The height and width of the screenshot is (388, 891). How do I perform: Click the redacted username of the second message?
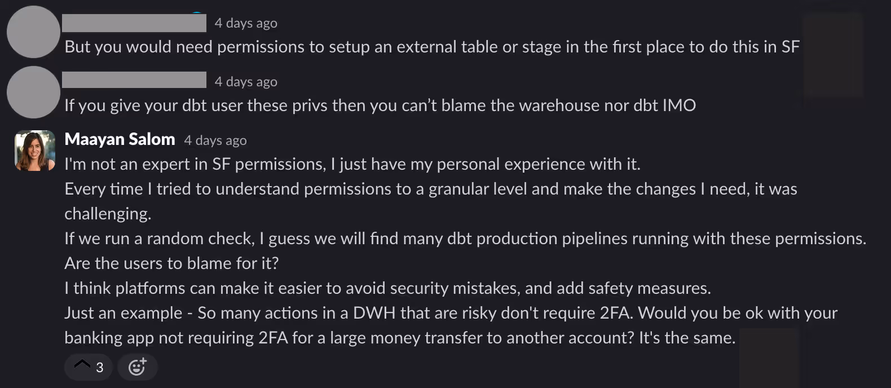(135, 80)
